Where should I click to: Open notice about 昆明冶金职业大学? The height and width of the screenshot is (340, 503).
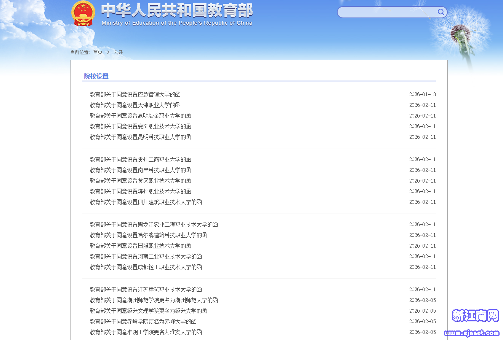tap(140, 116)
